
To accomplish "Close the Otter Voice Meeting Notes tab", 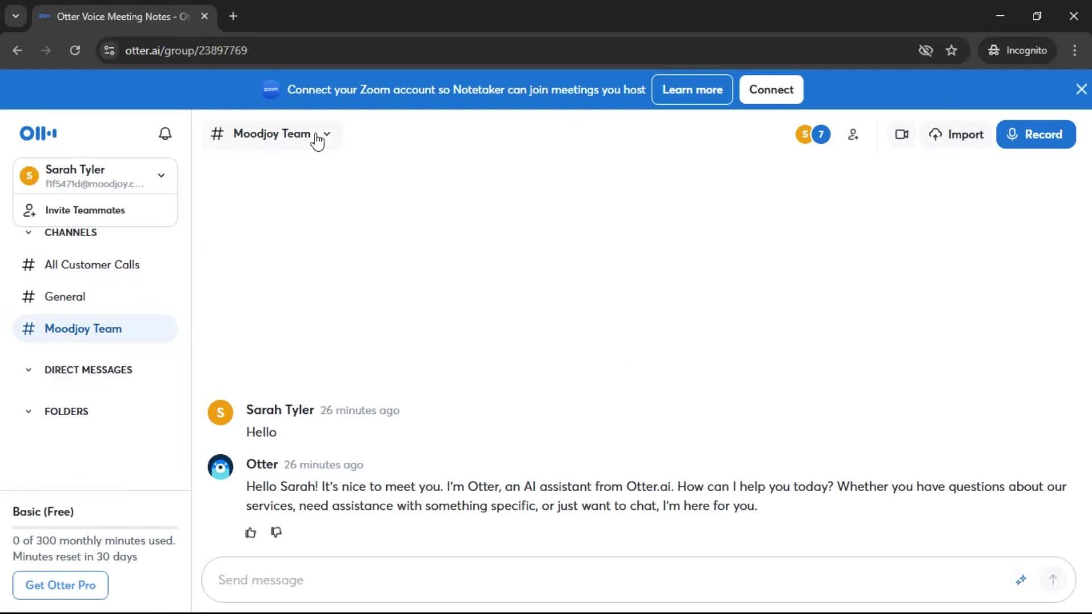I will click(x=204, y=16).
